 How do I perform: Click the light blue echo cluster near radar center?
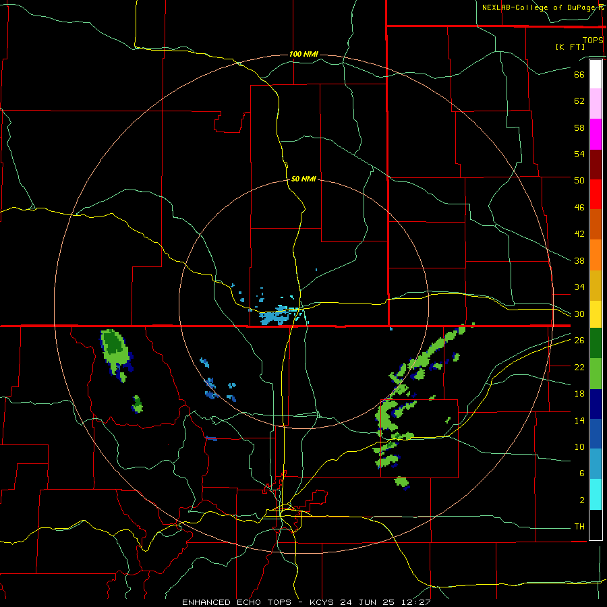click(x=275, y=317)
